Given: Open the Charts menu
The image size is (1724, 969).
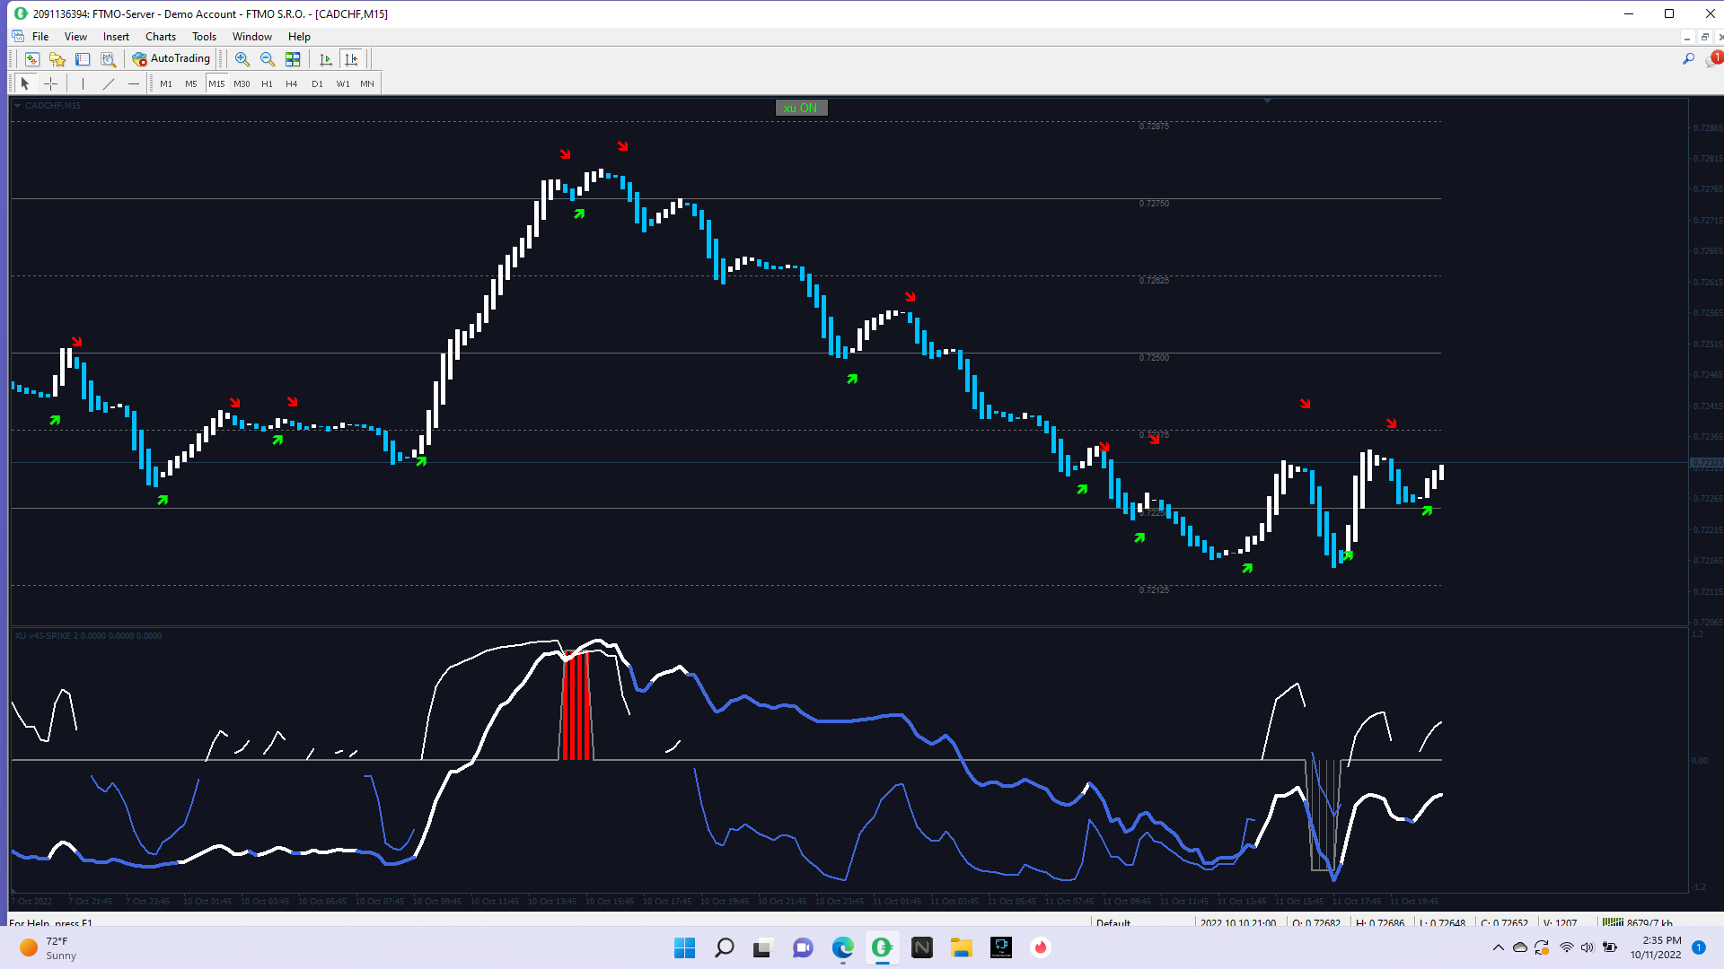Looking at the screenshot, I should (161, 37).
